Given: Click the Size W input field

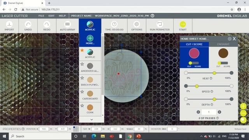Looking at the screenshot, I should (x=96, y=129).
